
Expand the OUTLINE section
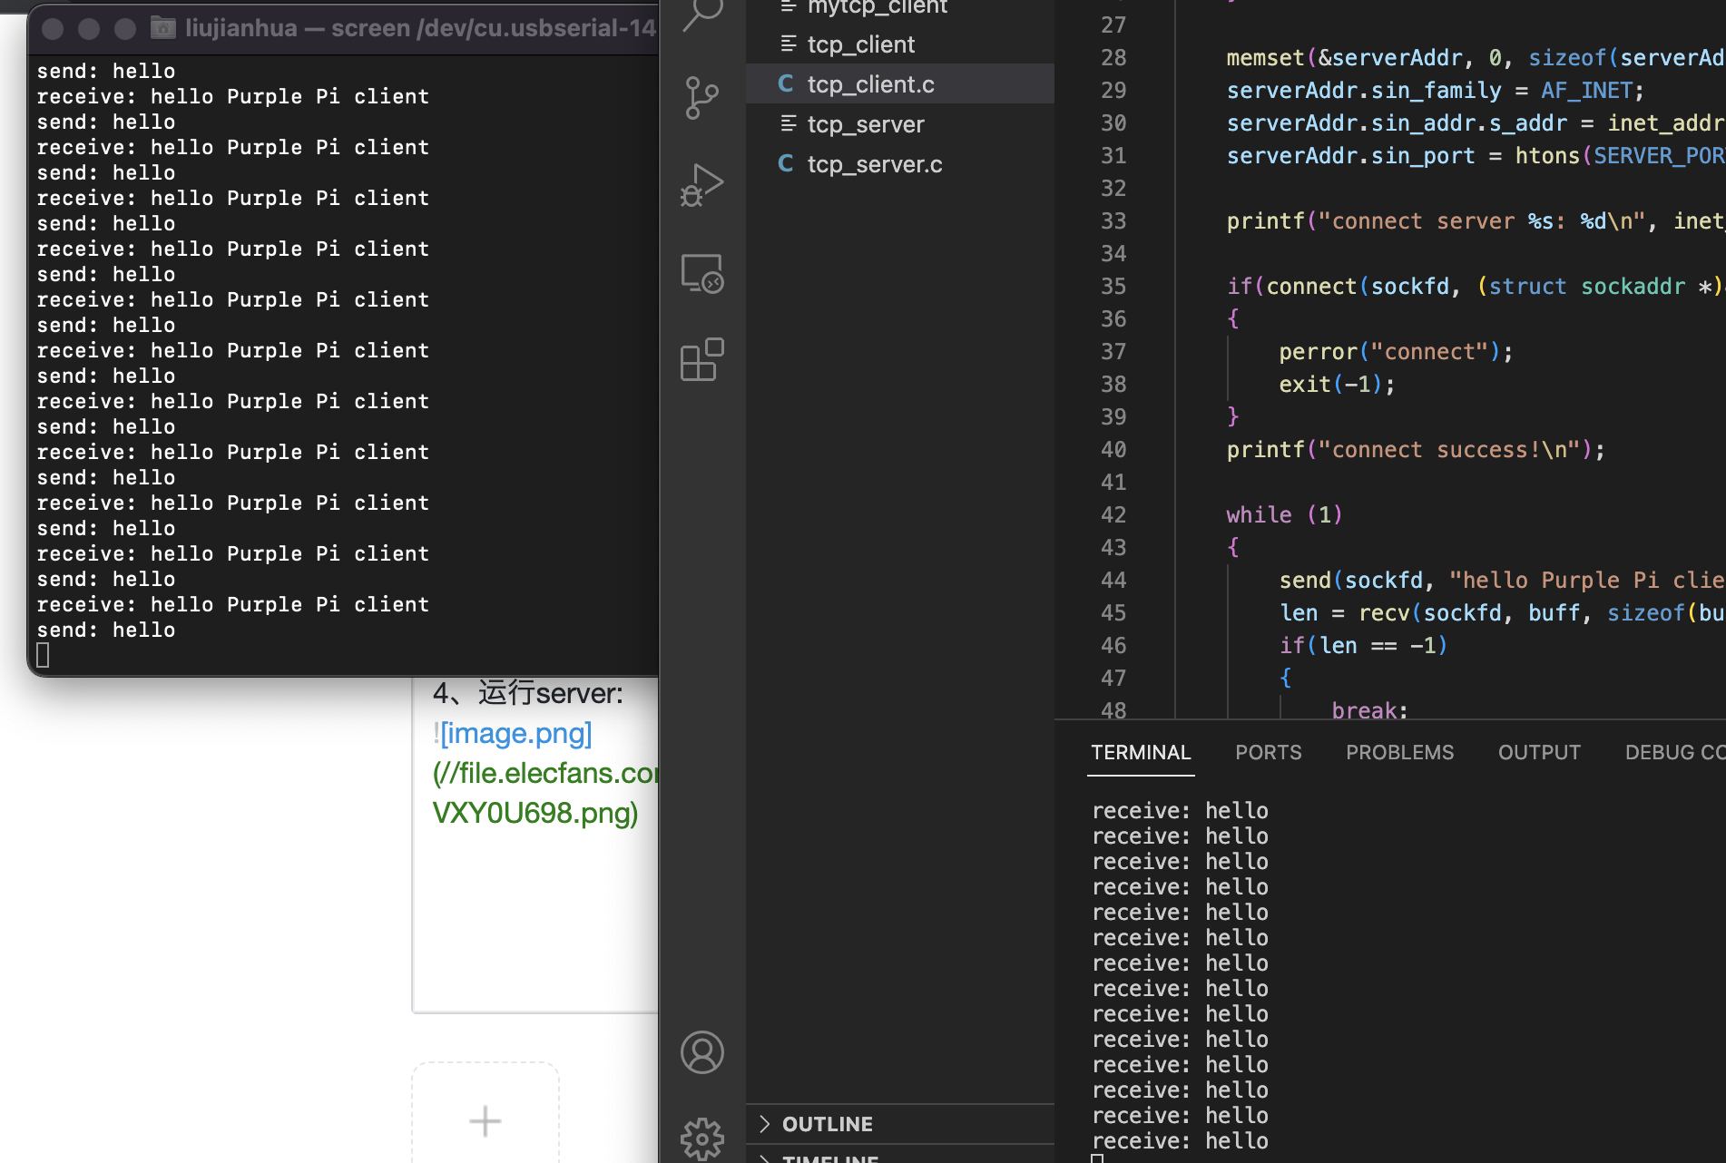900,1124
